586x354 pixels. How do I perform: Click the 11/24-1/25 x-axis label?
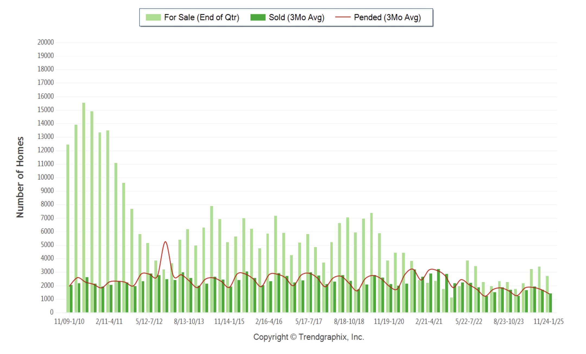pyautogui.click(x=549, y=321)
